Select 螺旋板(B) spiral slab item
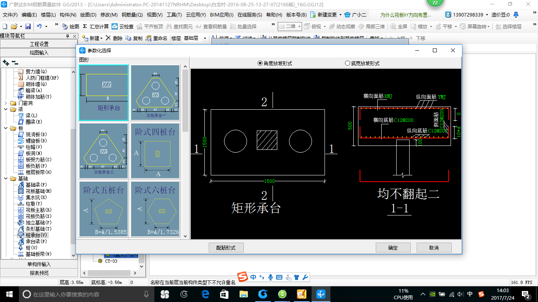This screenshot has width=538, height=302. coord(32,141)
